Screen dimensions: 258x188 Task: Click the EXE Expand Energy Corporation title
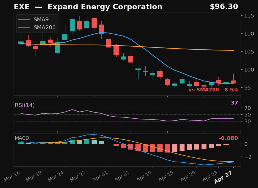88,7
